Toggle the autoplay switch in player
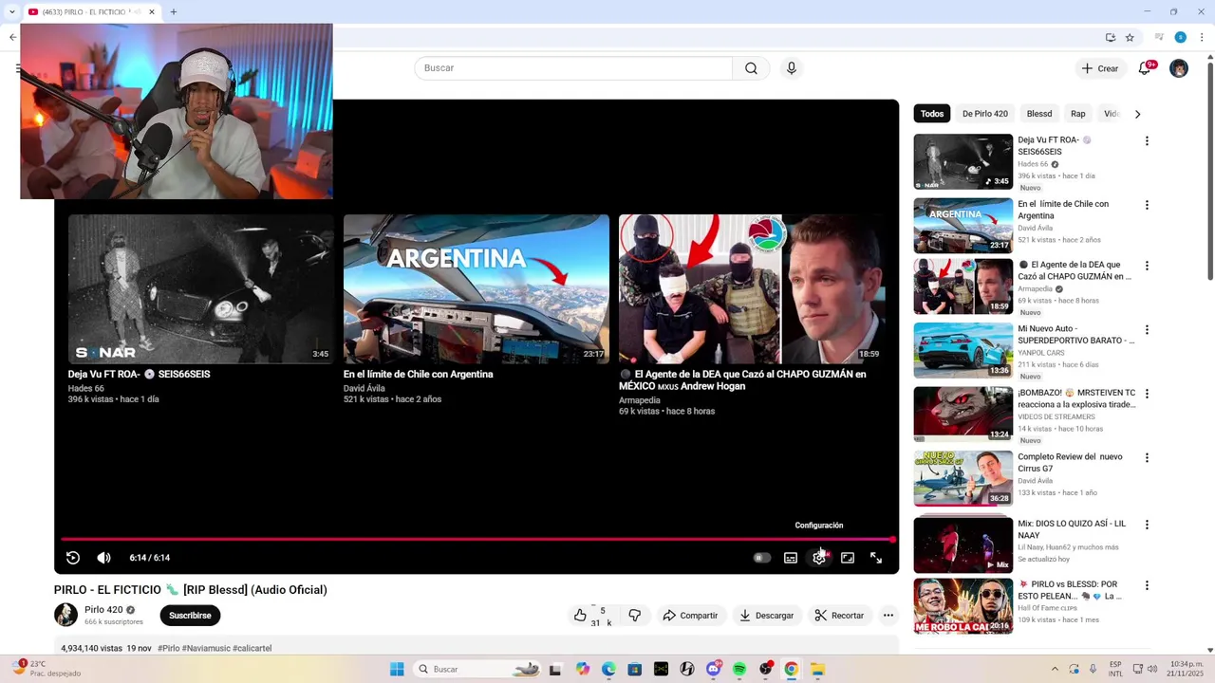 pos(761,558)
